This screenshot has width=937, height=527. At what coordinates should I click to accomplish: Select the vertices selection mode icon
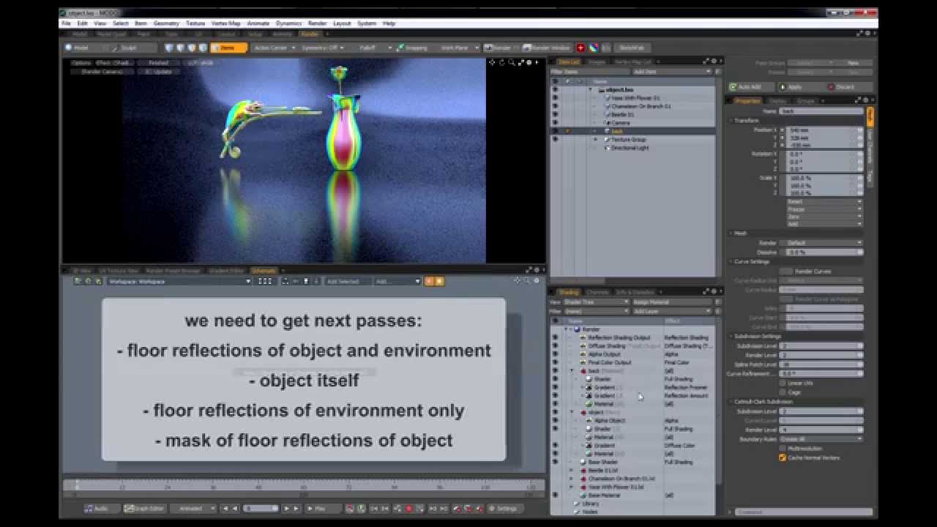point(169,48)
